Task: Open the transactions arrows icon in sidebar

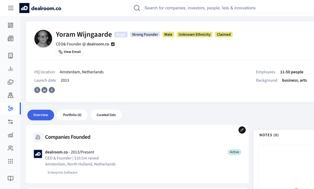Action: click(10, 122)
